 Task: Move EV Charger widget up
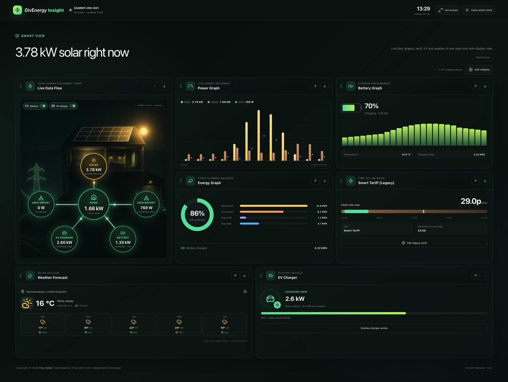[476, 276]
